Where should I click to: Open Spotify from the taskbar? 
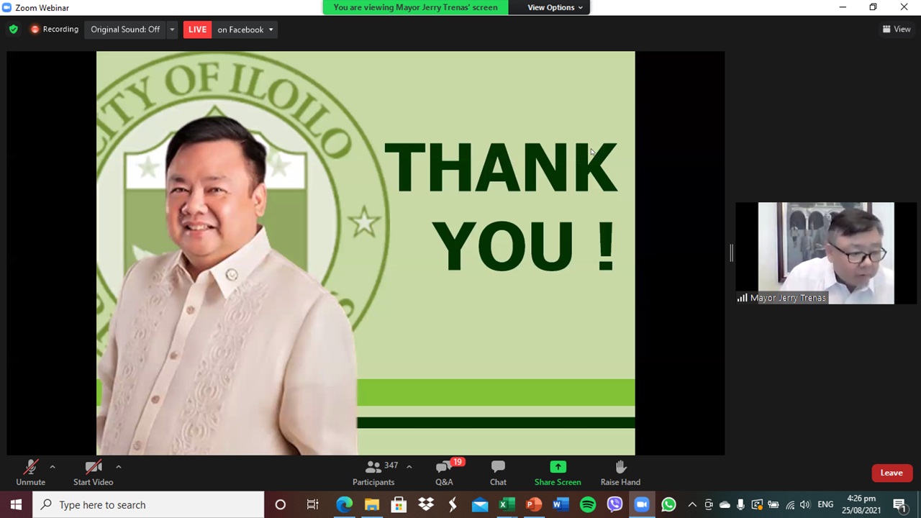tap(588, 504)
